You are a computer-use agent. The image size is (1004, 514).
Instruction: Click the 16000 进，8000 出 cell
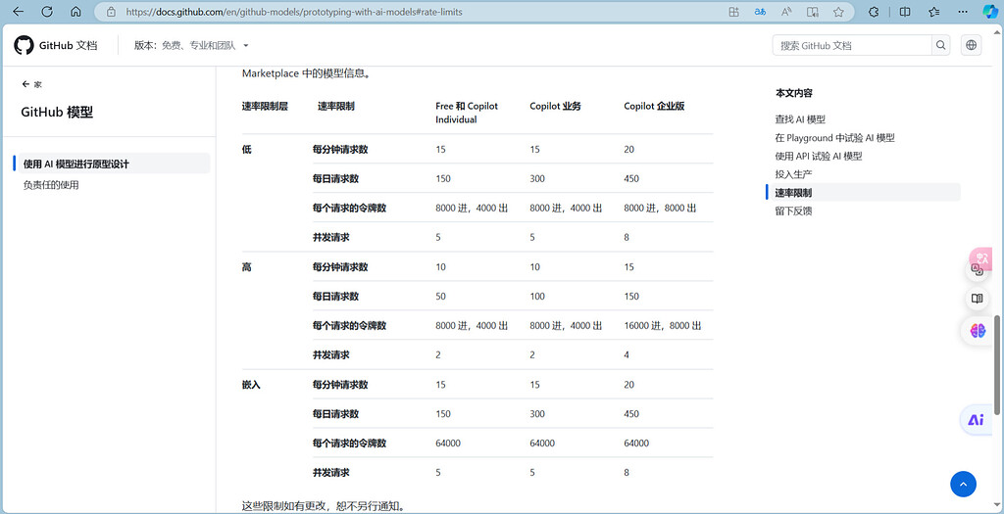[x=662, y=325]
